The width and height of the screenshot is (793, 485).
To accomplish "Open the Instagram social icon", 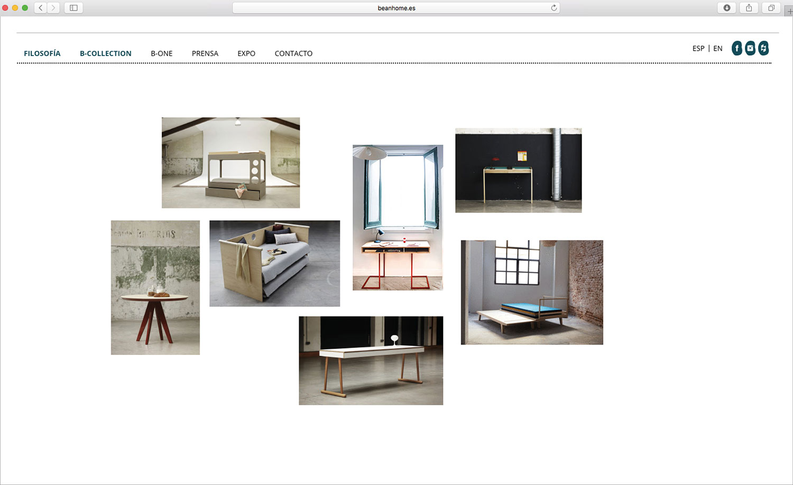I will coord(750,48).
